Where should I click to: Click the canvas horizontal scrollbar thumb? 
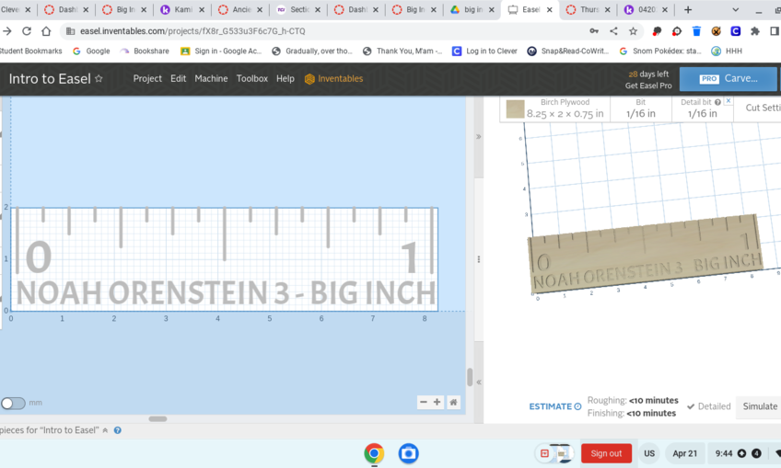tap(157, 418)
